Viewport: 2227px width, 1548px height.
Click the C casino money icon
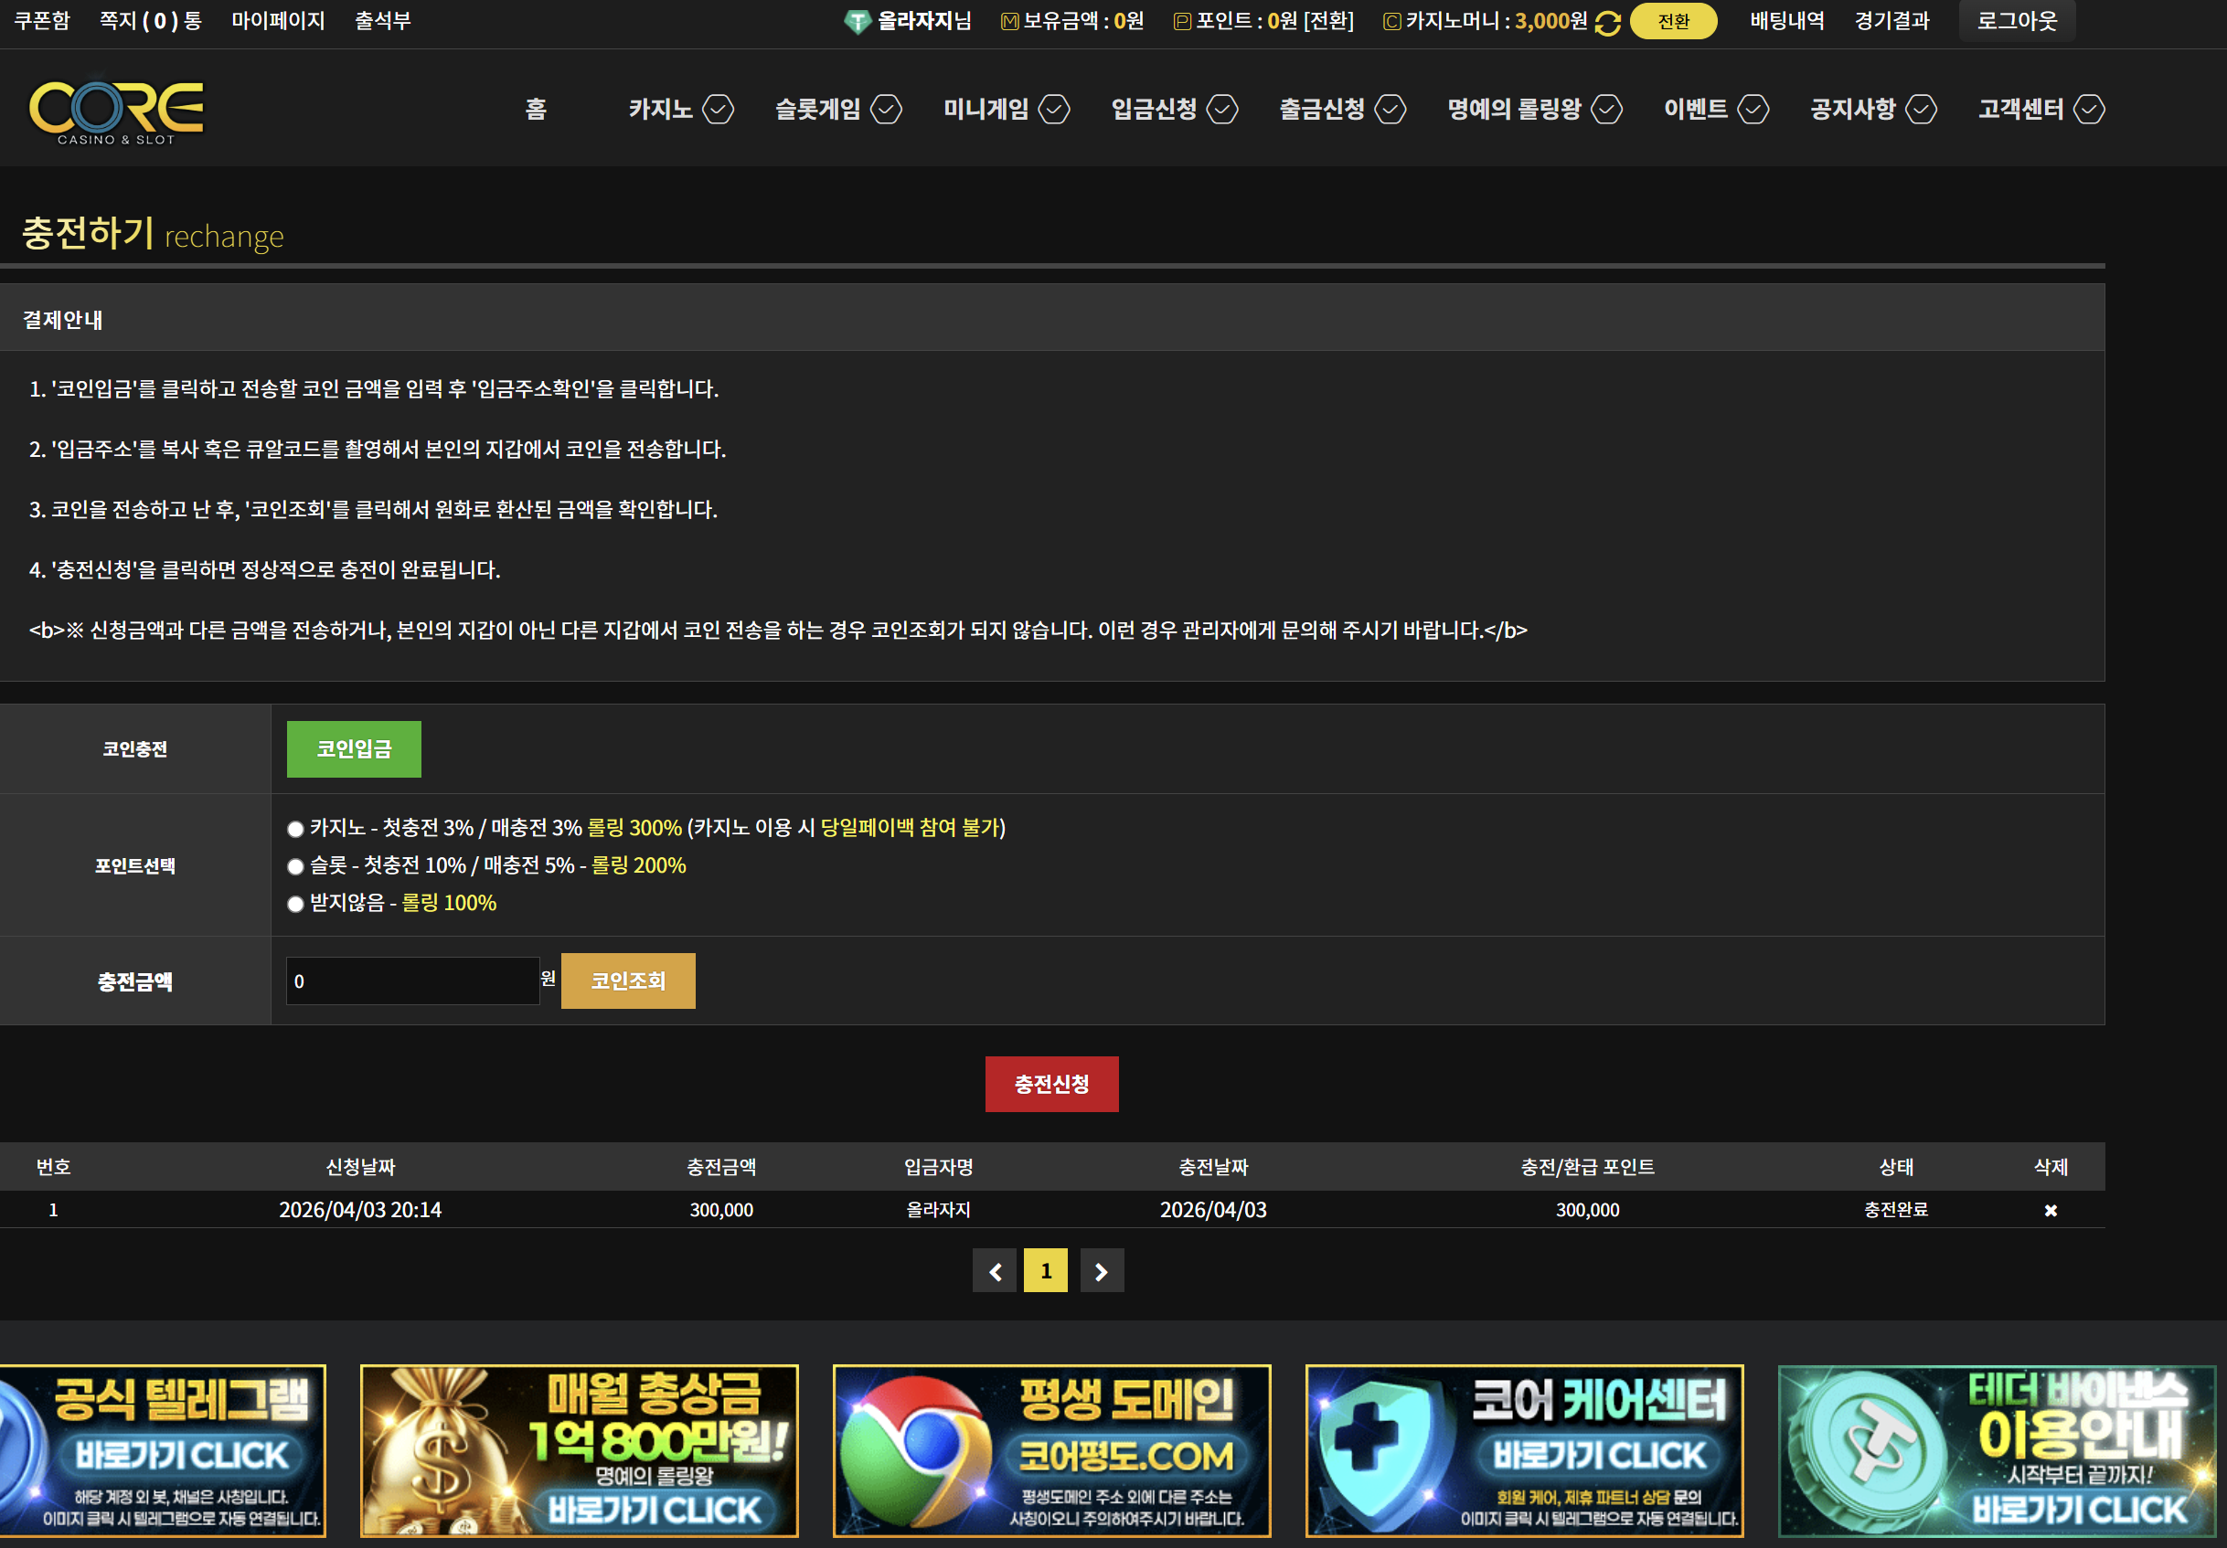1391,21
